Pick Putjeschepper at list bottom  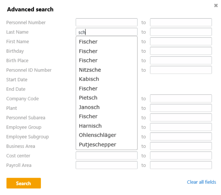[x=97, y=145]
